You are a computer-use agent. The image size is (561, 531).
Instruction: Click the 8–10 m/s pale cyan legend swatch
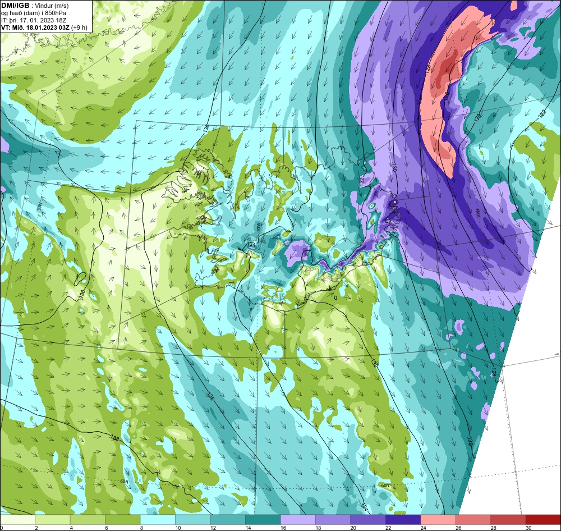click(x=158, y=519)
